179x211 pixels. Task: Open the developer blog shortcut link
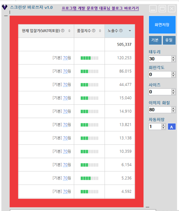[x=100, y=8]
